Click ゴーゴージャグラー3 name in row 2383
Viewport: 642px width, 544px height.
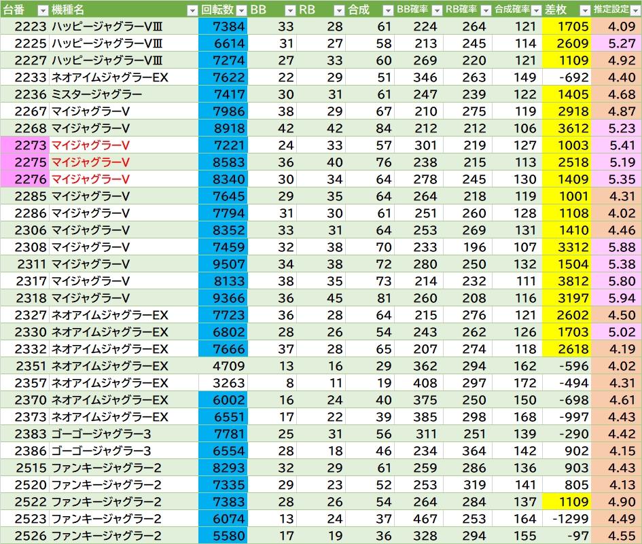coord(124,433)
